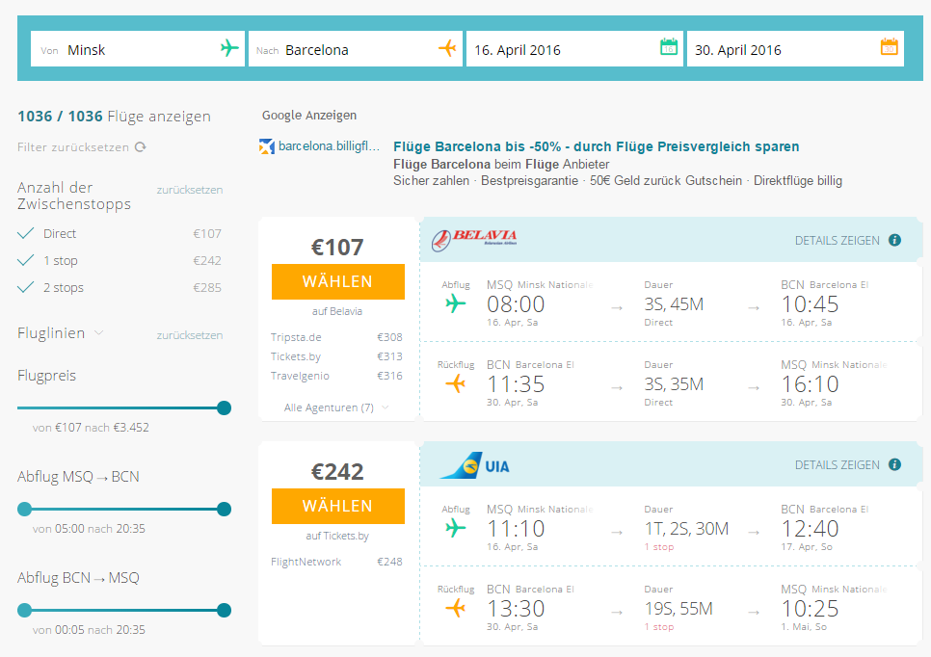Click the info icon on UIA flight card

pyautogui.click(x=894, y=464)
